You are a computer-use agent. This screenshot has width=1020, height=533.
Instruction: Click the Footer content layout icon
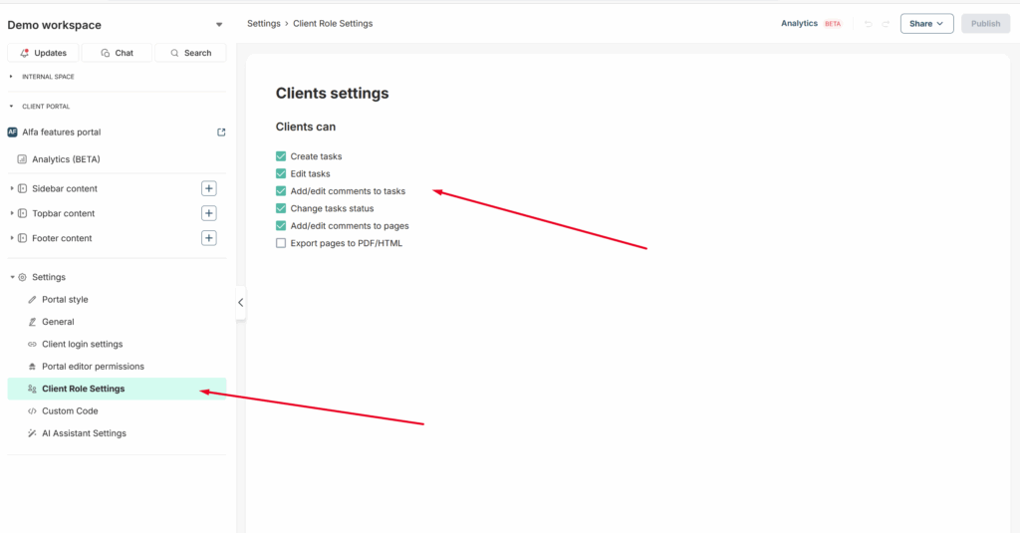[x=23, y=238]
